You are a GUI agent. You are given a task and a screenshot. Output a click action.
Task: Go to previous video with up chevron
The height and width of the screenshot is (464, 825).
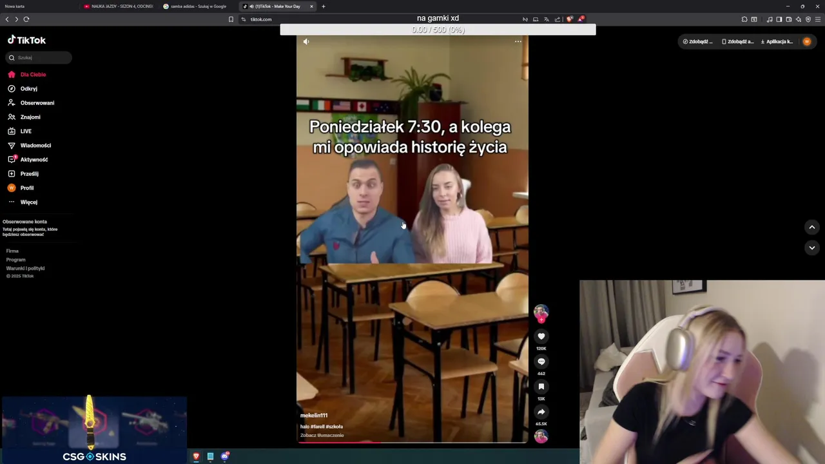[811, 227]
